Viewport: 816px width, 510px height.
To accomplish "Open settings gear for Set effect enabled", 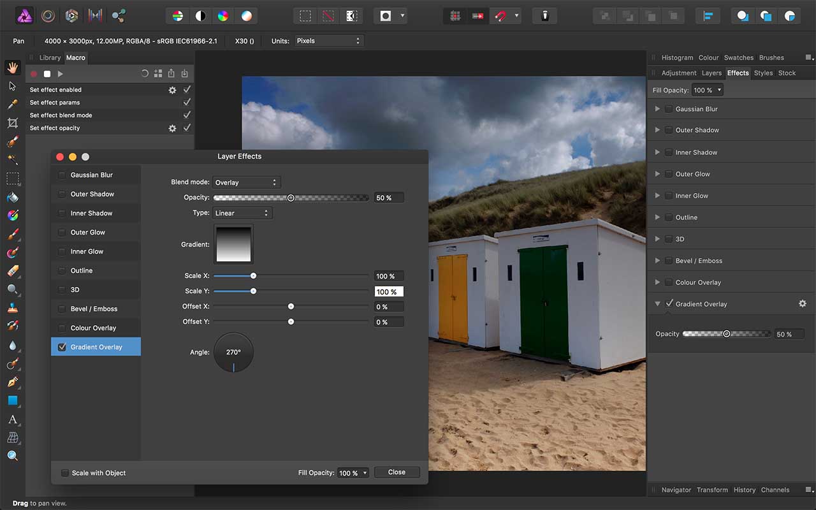I will [x=172, y=90].
